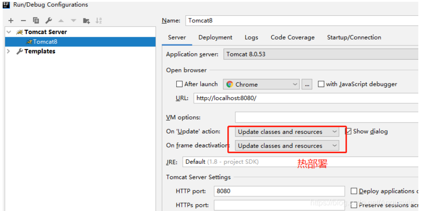Click the Name field containing Tomcat8
This screenshot has width=421, height=211.
coord(302,21)
